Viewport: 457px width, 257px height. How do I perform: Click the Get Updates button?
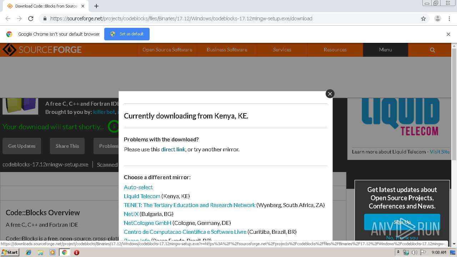click(x=22, y=146)
